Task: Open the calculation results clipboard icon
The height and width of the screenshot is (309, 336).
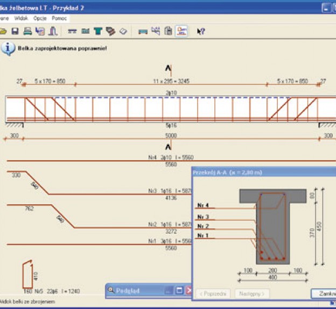Action: (168, 31)
